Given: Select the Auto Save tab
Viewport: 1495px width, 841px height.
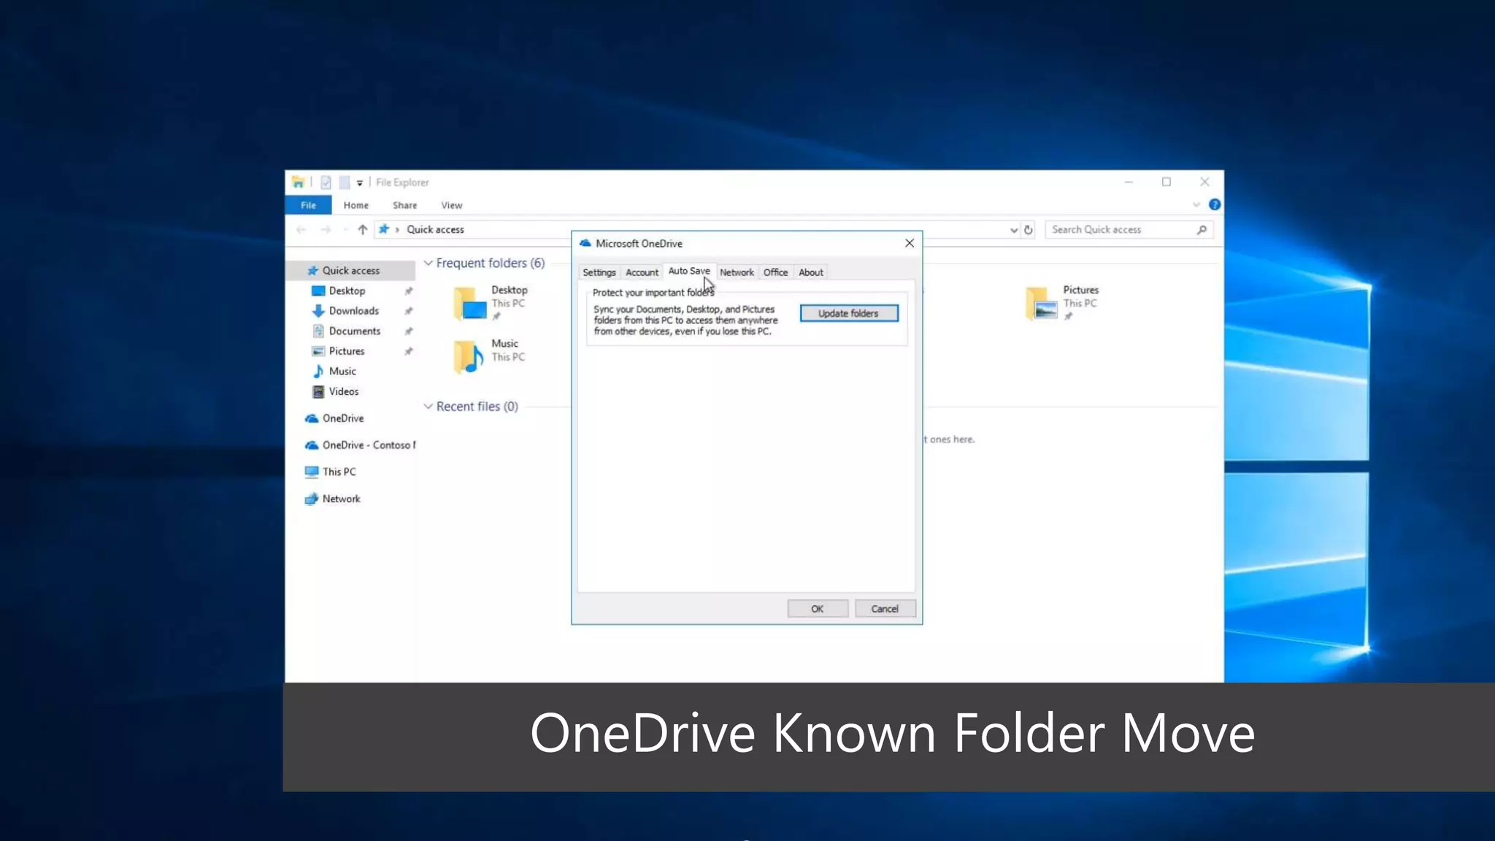Looking at the screenshot, I should 689,271.
